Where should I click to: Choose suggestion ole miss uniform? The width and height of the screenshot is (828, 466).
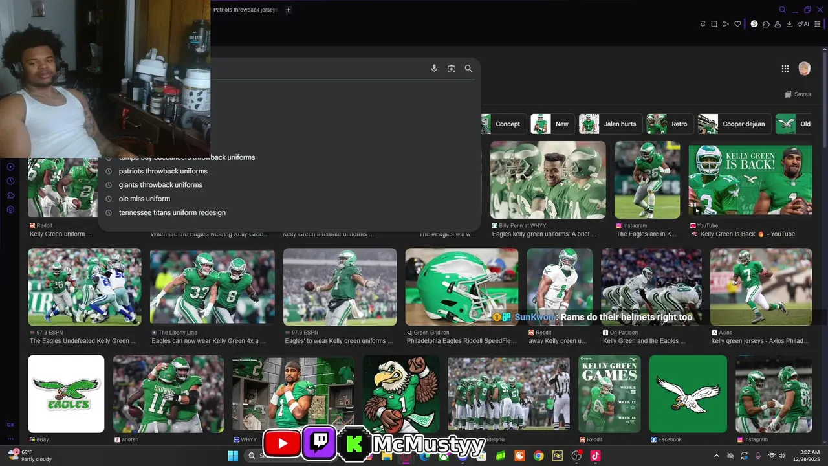point(144,199)
